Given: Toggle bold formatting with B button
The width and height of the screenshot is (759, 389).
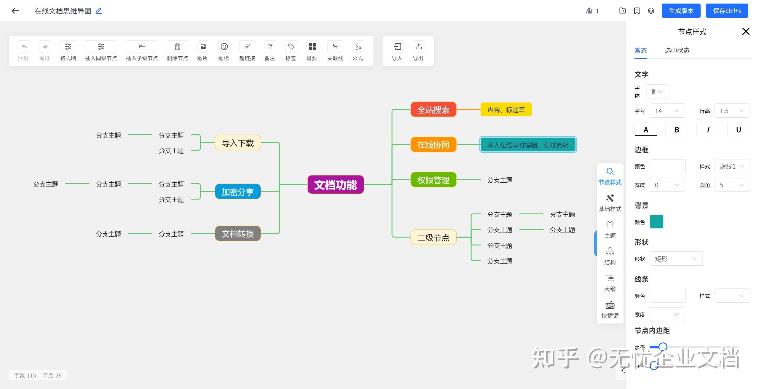Looking at the screenshot, I should (677, 129).
